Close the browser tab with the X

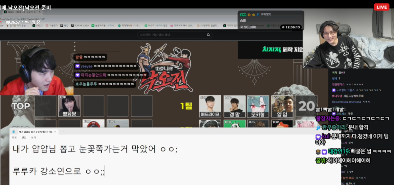[x=40, y=12]
